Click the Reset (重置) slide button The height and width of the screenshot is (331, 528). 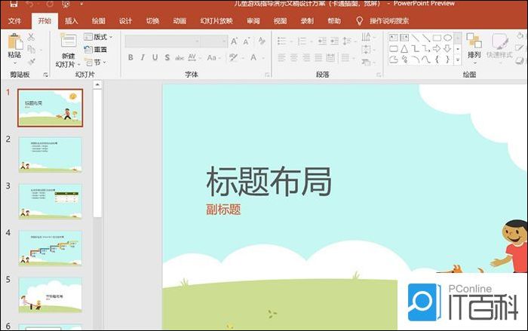(96, 49)
